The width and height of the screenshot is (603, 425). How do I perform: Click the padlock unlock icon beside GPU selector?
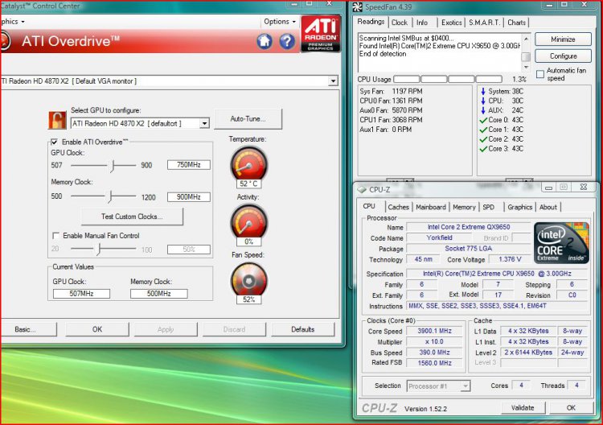[57, 120]
